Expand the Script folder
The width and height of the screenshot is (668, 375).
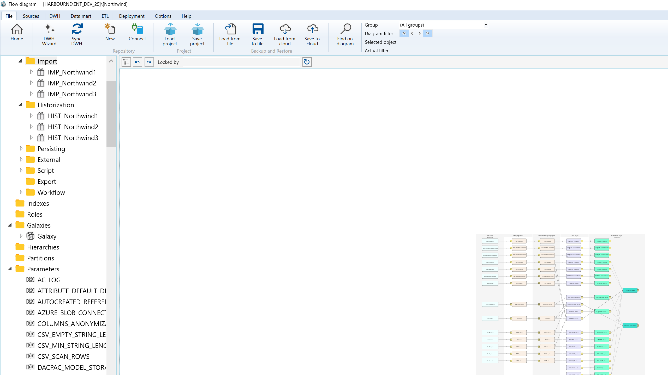(x=21, y=170)
